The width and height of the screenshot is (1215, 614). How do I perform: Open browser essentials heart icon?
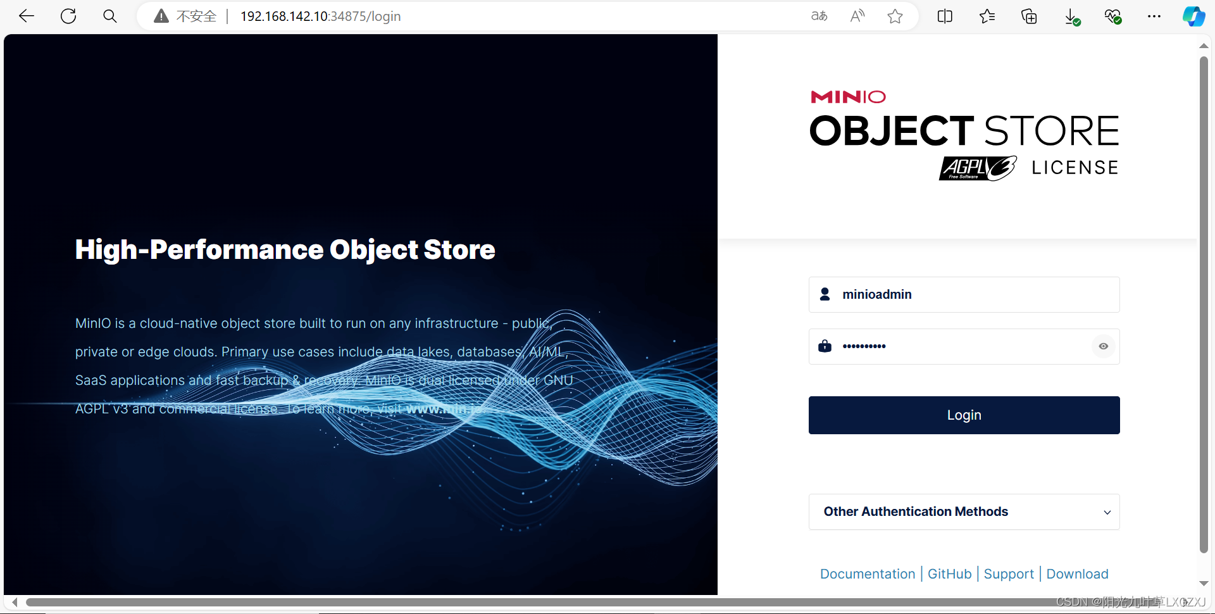[1113, 16]
